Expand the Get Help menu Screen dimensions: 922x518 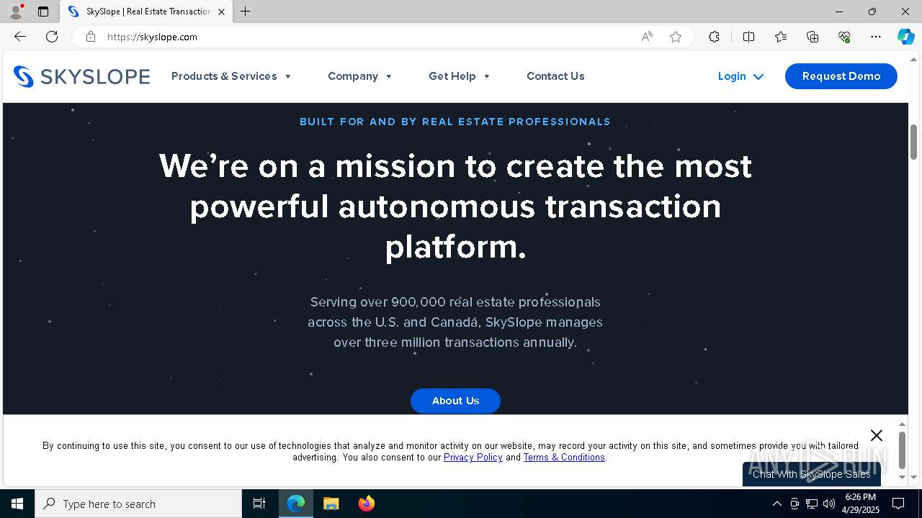click(x=460, y=76)
